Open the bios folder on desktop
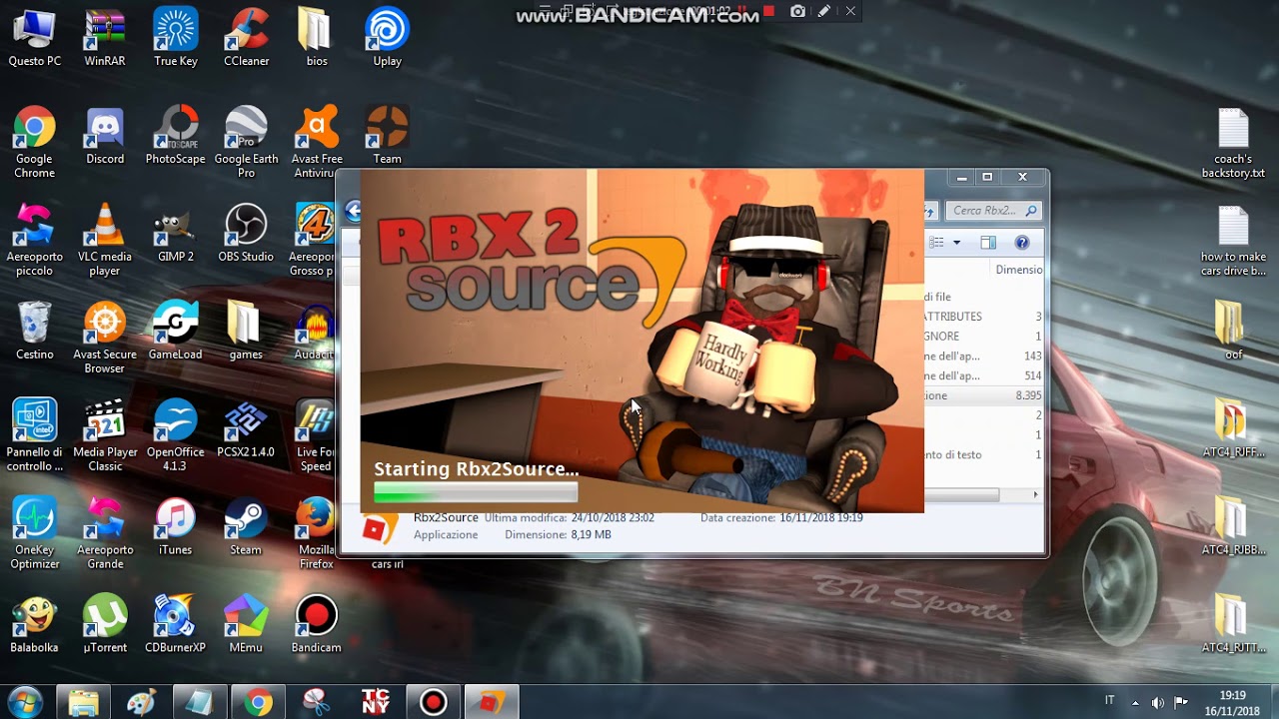This screenshot has height=719, width=1279. point(317,37)
